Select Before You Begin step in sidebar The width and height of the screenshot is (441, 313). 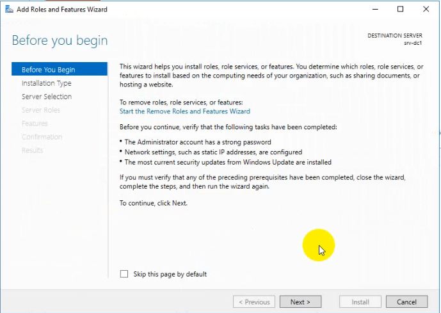(60, 69)
